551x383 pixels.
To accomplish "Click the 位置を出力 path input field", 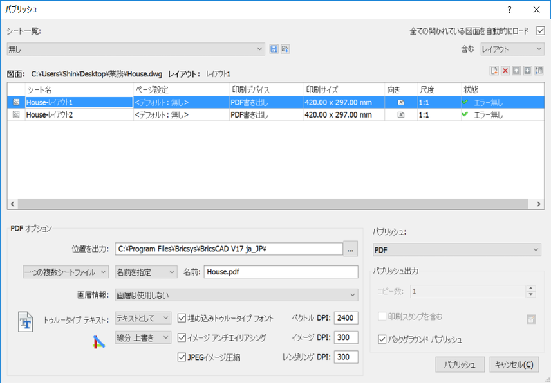I will click(x=229, y=249).
